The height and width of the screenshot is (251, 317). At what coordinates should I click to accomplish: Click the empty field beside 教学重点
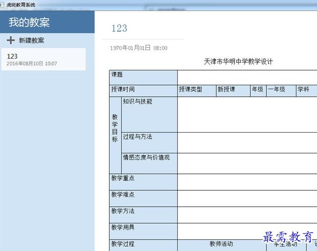(247, 182)
